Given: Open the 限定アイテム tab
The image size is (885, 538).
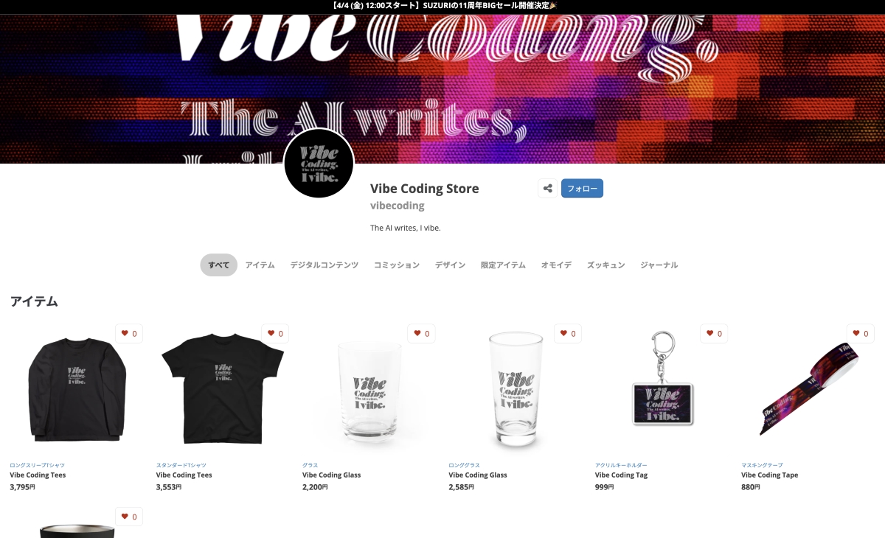Looking at the screenshot, I should (503, 265).
